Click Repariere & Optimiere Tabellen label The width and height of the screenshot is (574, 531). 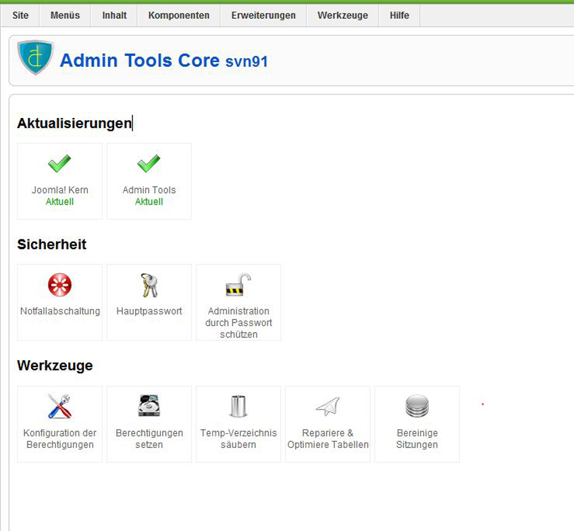coord(328,439)
